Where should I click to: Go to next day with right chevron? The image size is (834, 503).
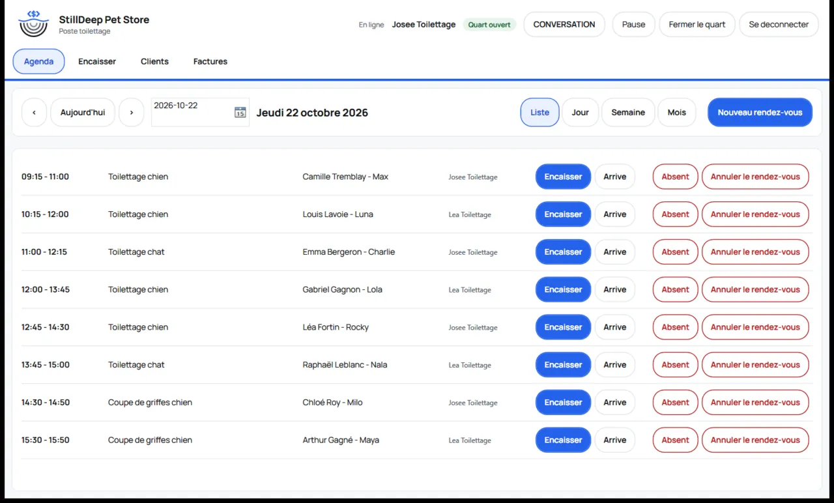click(x=132, y=112)
